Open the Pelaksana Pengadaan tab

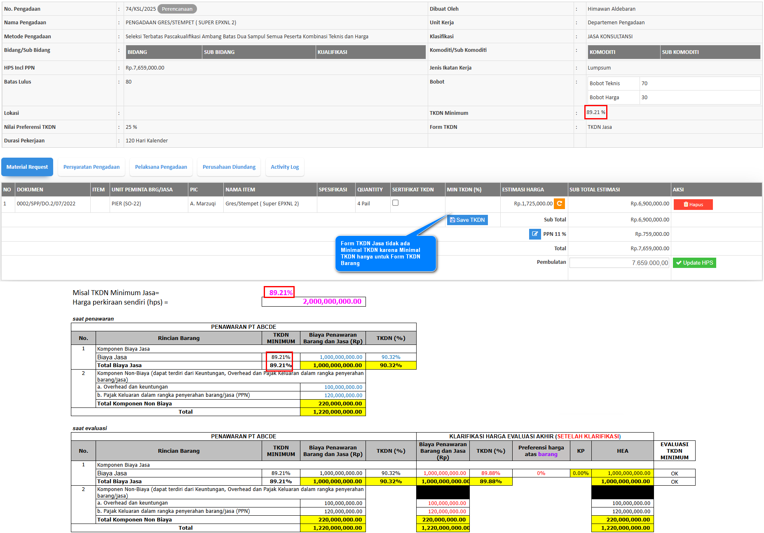tap(161, 167)
